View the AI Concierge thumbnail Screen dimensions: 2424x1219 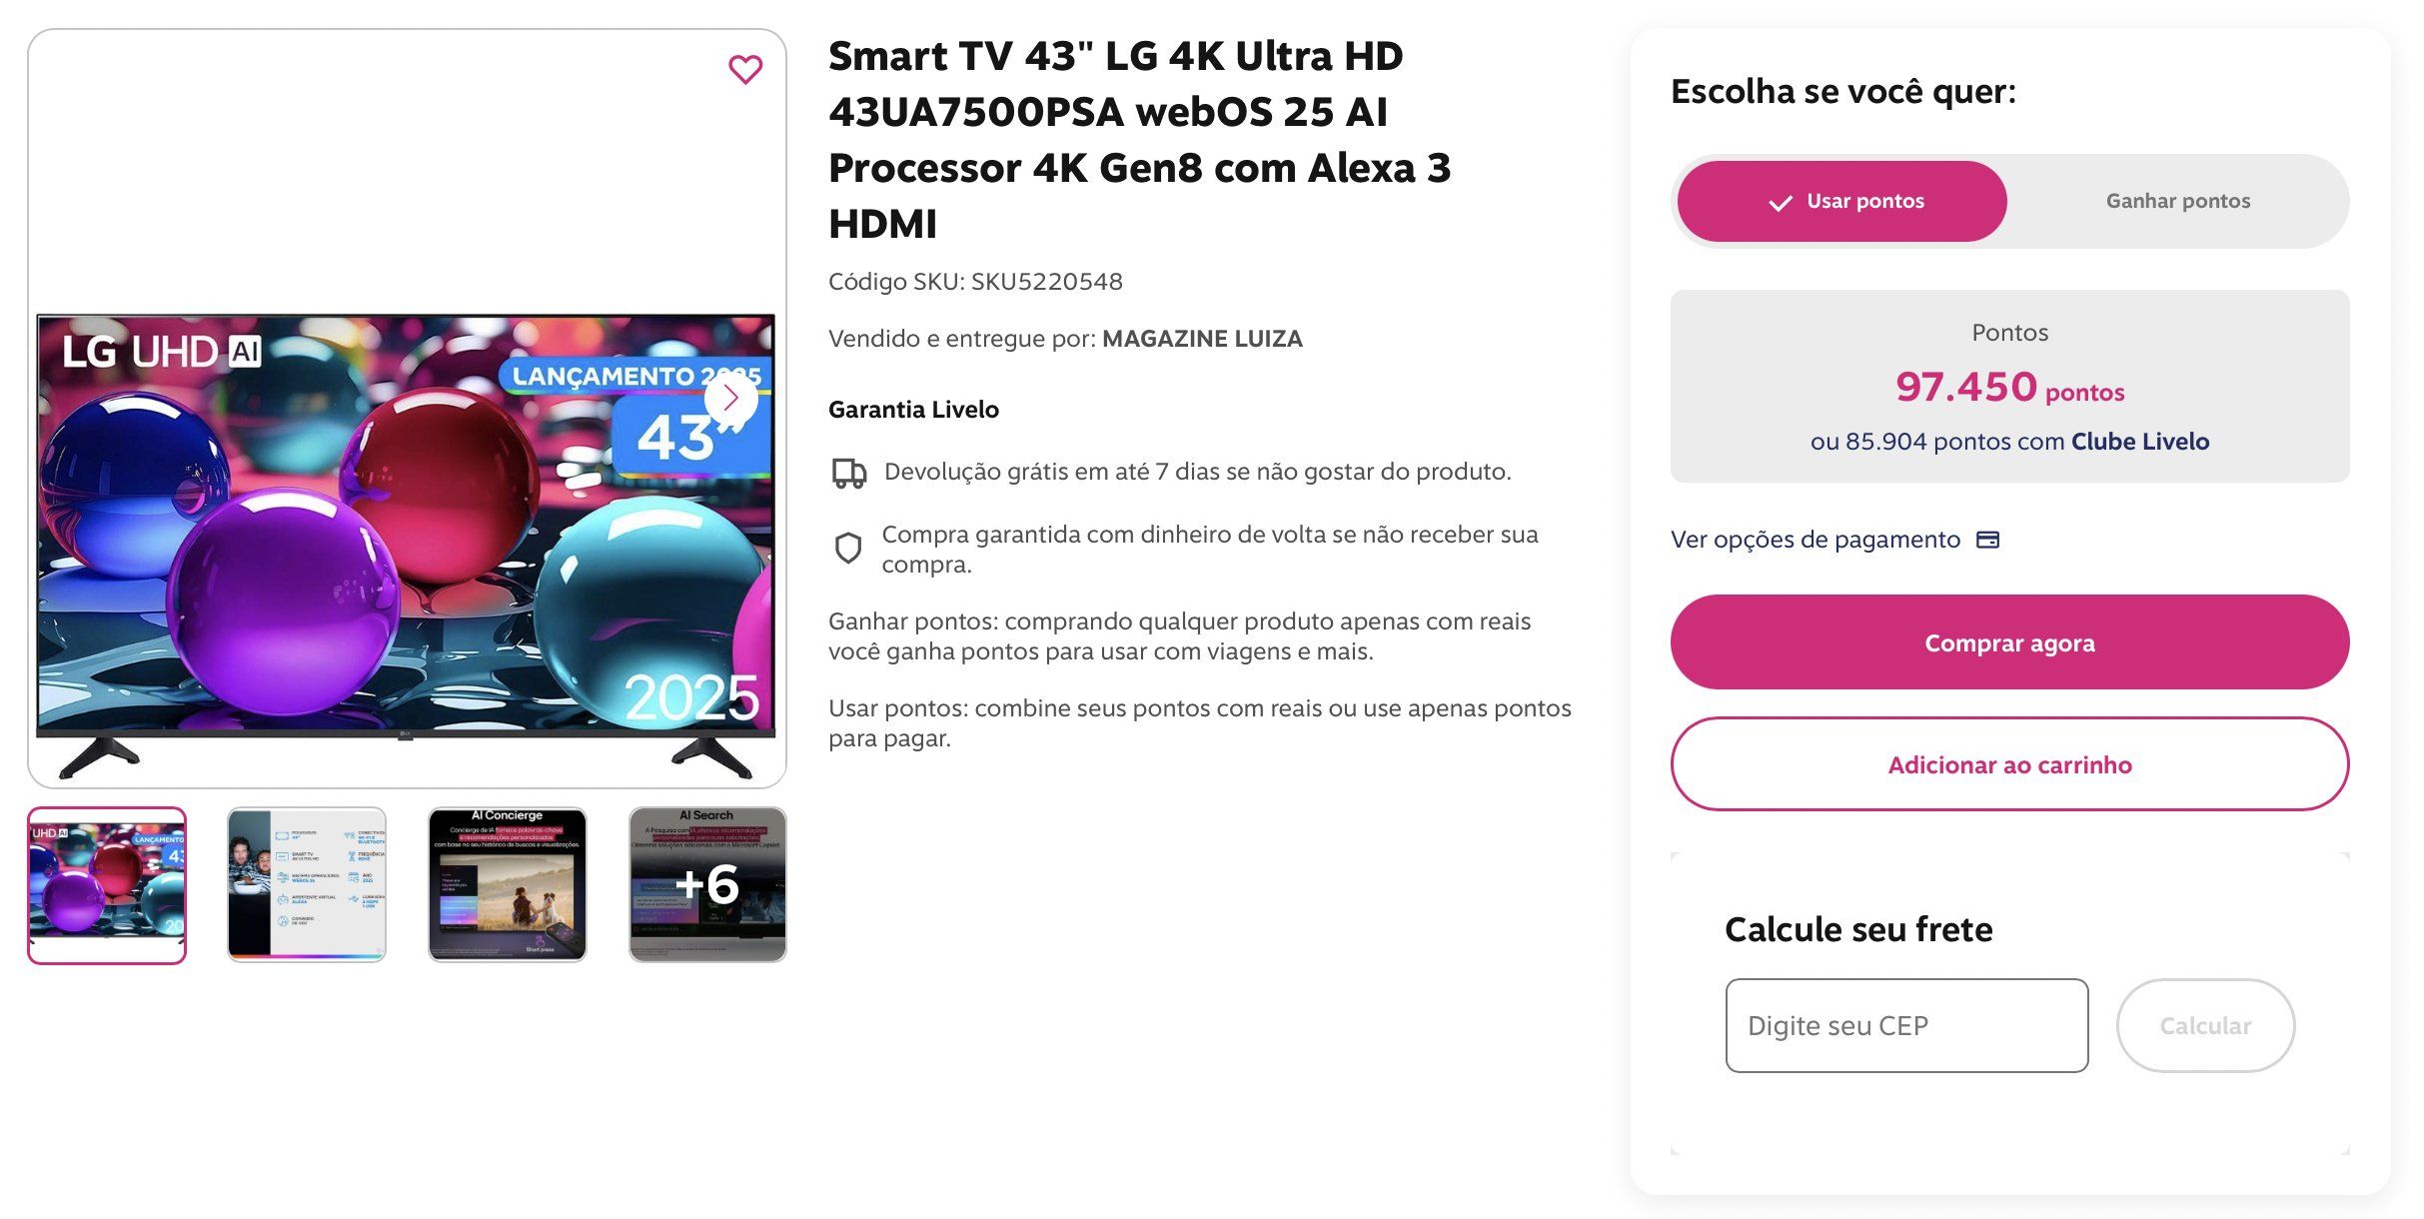pos(508,885)
